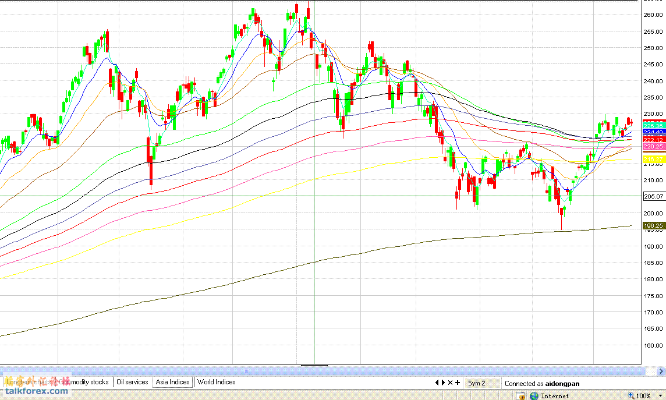Click the red 222.12 moving average label
Image resolution: width=666 pixels, height=400 pixels.
654,140
